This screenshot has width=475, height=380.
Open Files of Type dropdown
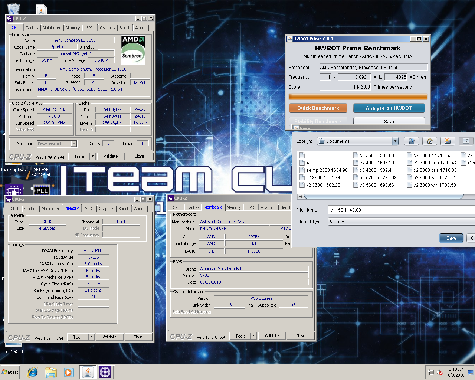coord(401,222)
